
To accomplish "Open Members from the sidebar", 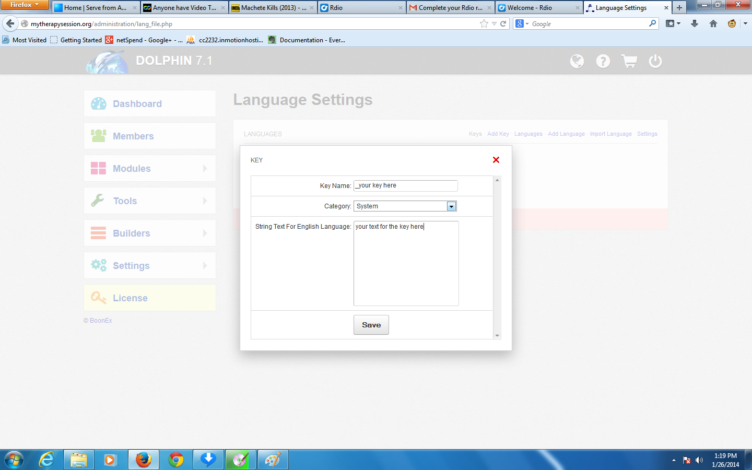I will pos(133,136).
